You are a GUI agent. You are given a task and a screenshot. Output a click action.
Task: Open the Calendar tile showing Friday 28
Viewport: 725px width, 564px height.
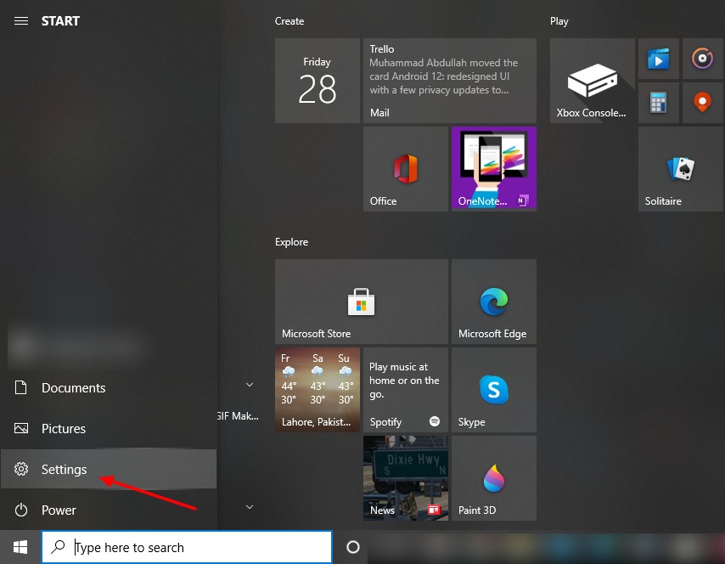[x=318, y=81]
